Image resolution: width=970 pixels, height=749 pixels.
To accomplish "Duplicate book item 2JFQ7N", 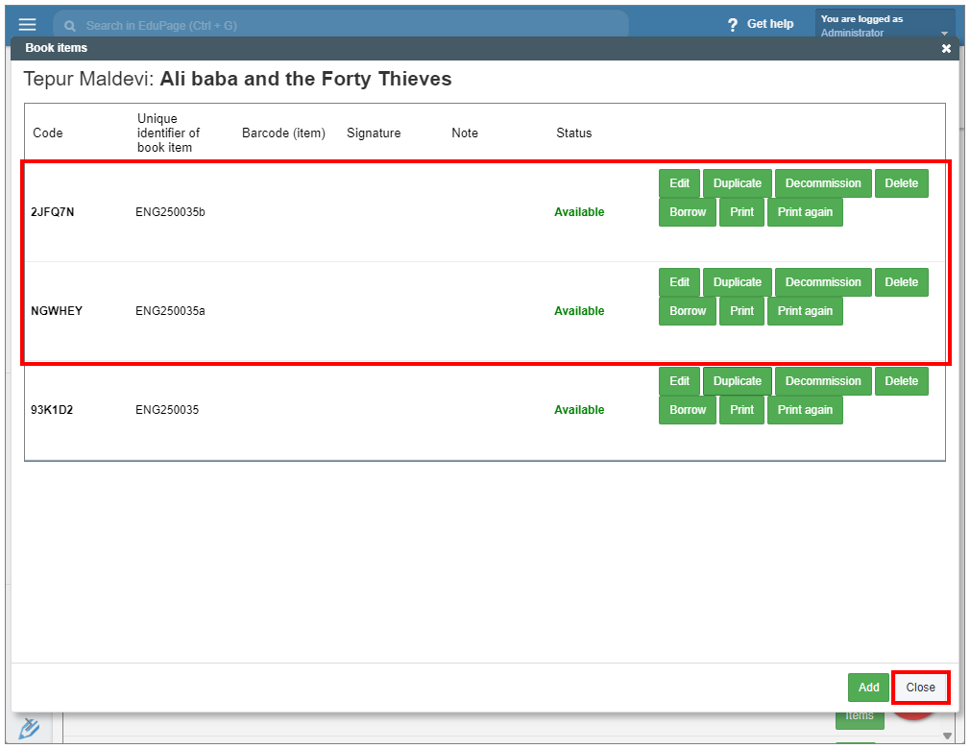I will click(737, 183).
